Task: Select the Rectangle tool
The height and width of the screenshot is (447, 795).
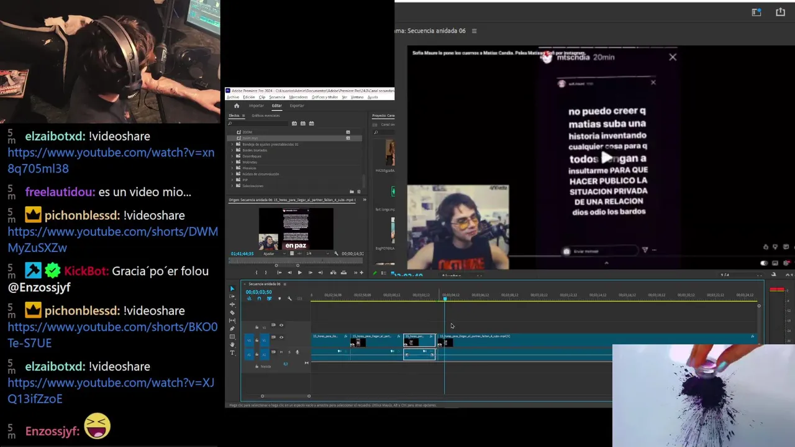Action: [x=232, y=336]
